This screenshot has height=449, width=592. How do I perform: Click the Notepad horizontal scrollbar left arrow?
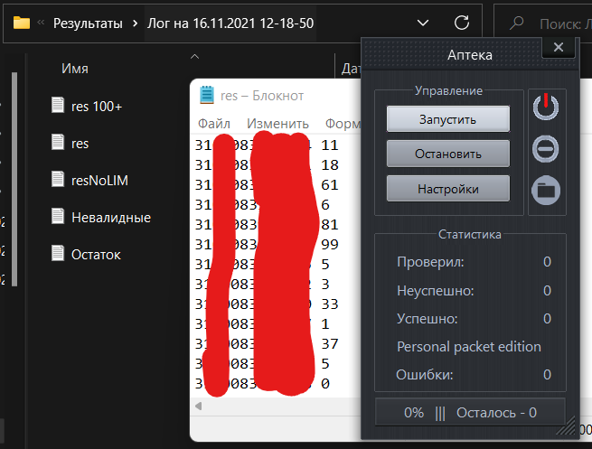pos(199,407)
